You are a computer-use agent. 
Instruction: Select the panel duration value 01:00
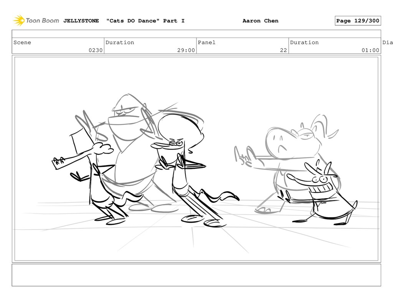pyautogui.click(x=370, y=50)
